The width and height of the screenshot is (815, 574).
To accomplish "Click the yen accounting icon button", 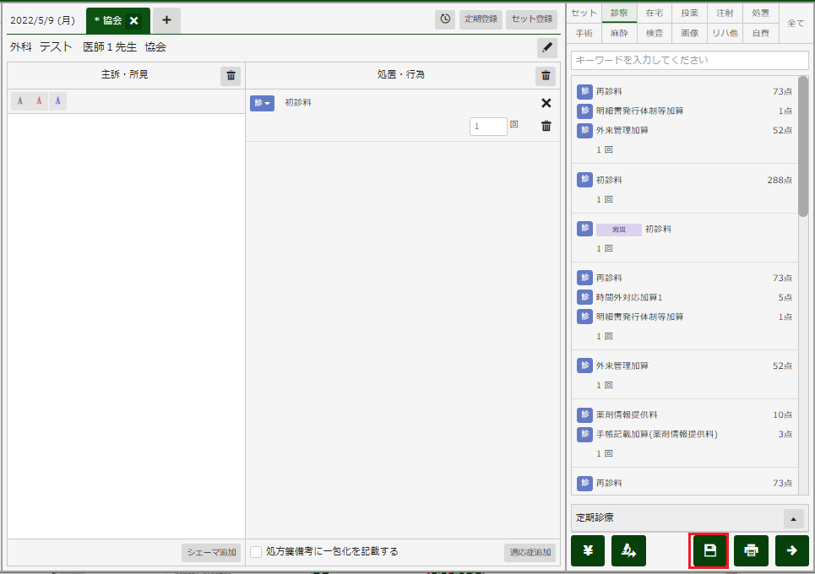I will pos(588,550).
